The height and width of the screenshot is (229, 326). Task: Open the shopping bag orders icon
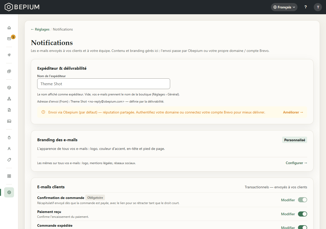(9, 137)
